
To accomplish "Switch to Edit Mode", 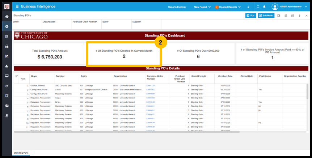I will (x=266, y=16).
